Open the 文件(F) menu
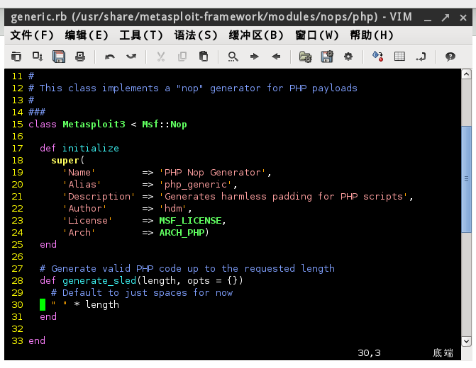The width and height of the screenshot is (476, 368). [x=32, y=35]
